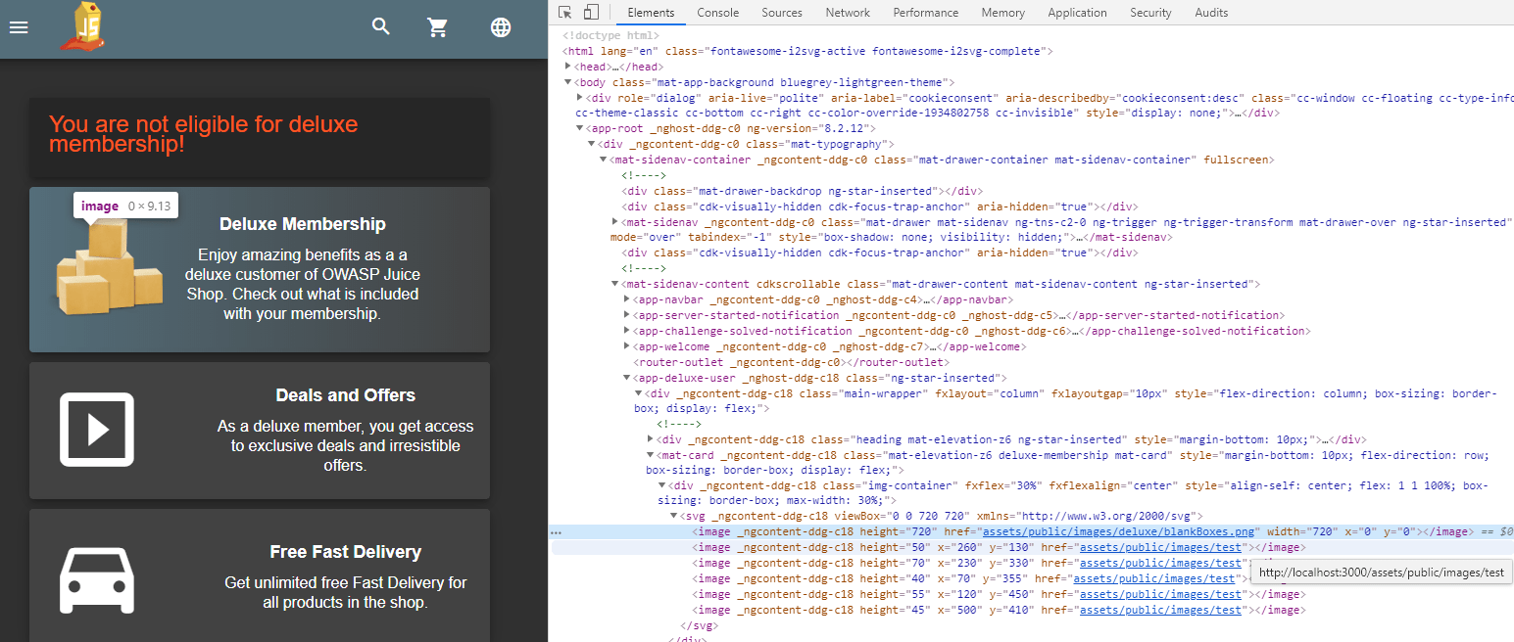This screenshot has height=642, width=1514.
Task: Collapse the app-root element node
Action: (x=580, y=128)
